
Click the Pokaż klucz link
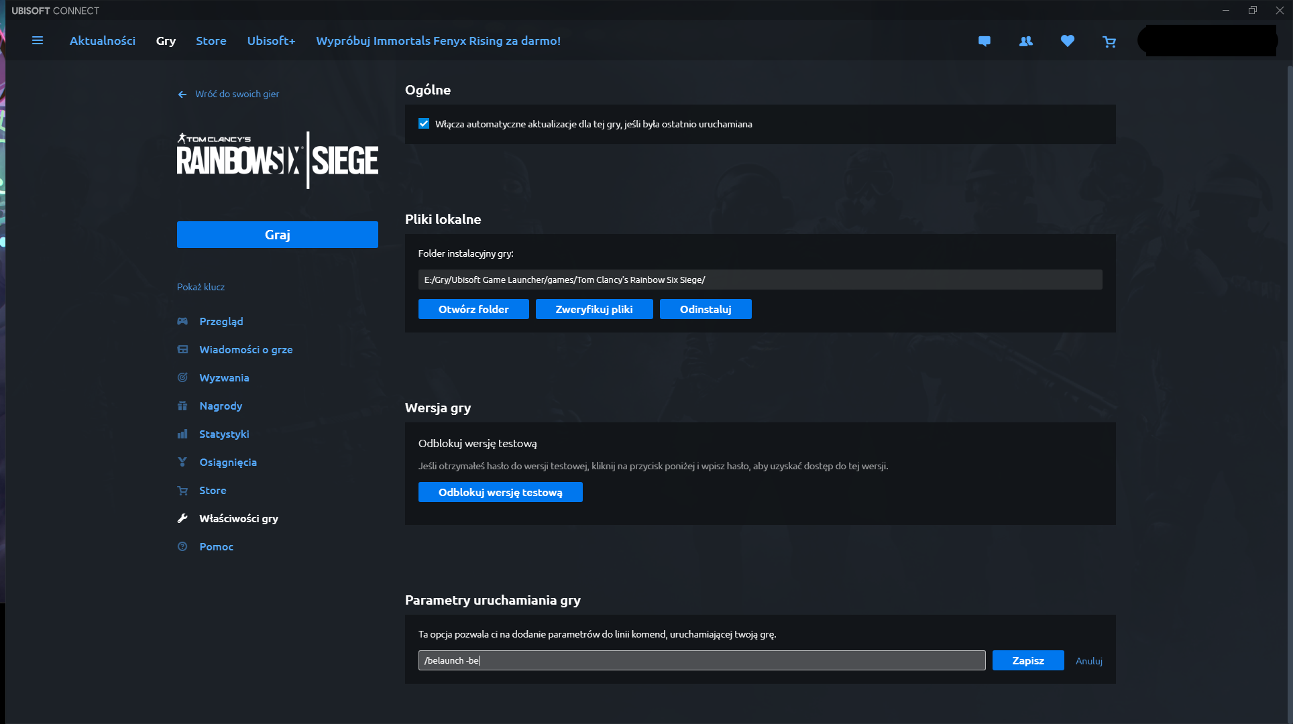pos(201,286)
